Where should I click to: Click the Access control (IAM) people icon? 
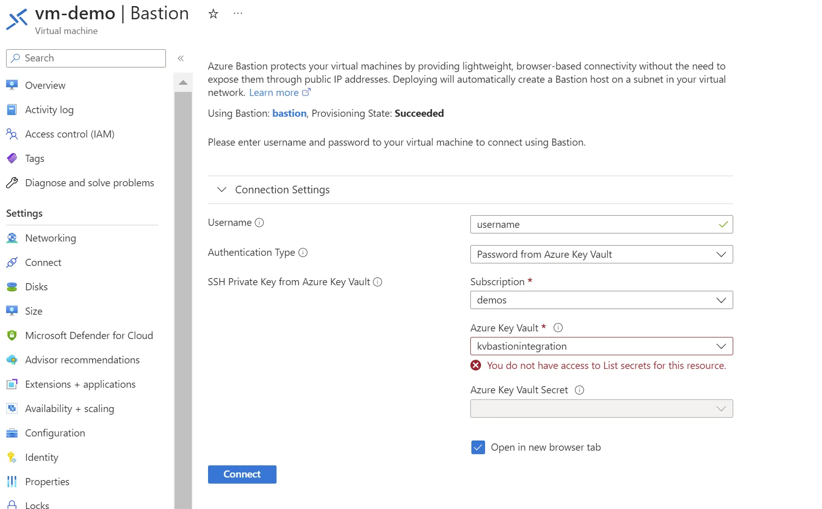coord(12,134)
